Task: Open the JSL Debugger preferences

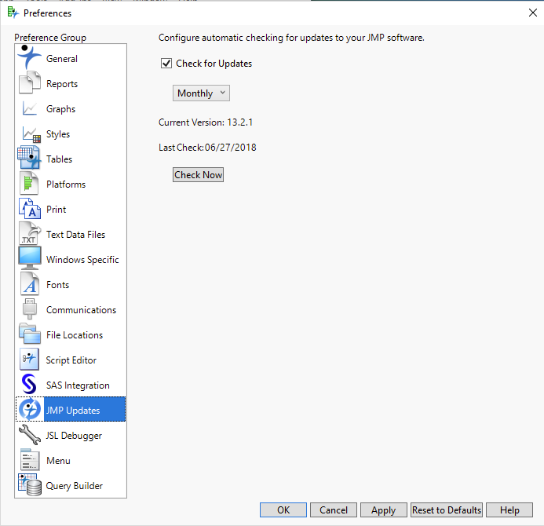Action: 74,436
